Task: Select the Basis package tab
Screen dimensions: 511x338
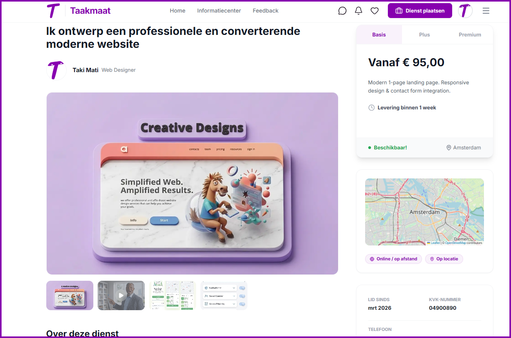Action: [x=379, y=35]
